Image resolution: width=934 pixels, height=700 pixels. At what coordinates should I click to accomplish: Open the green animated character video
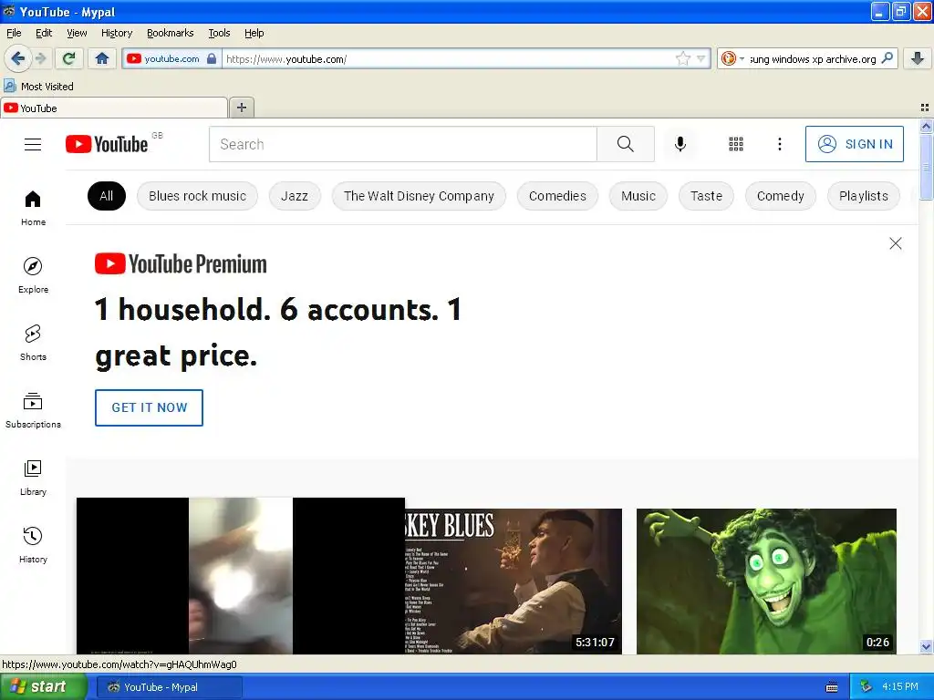766,581
